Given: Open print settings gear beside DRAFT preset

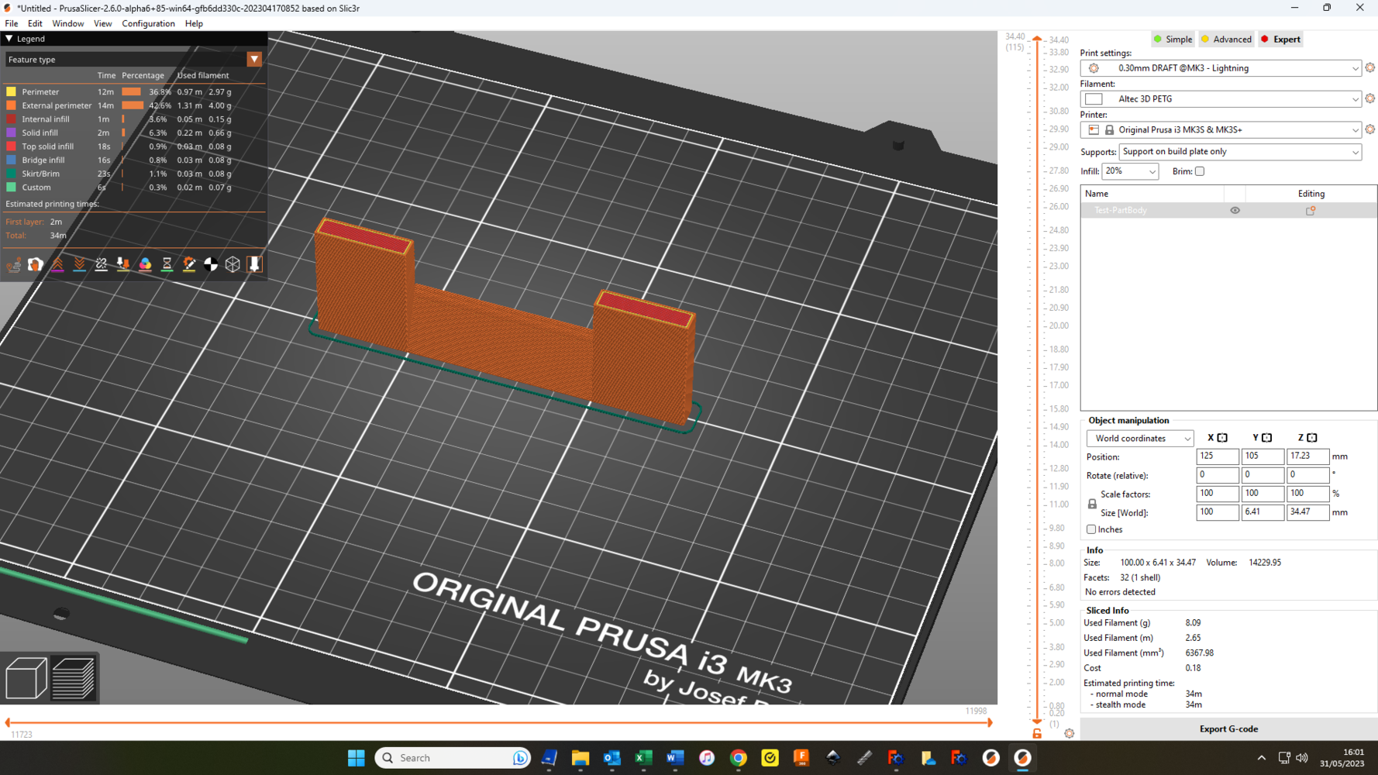Looking at the screenshot, I should tap(1369, 68).
